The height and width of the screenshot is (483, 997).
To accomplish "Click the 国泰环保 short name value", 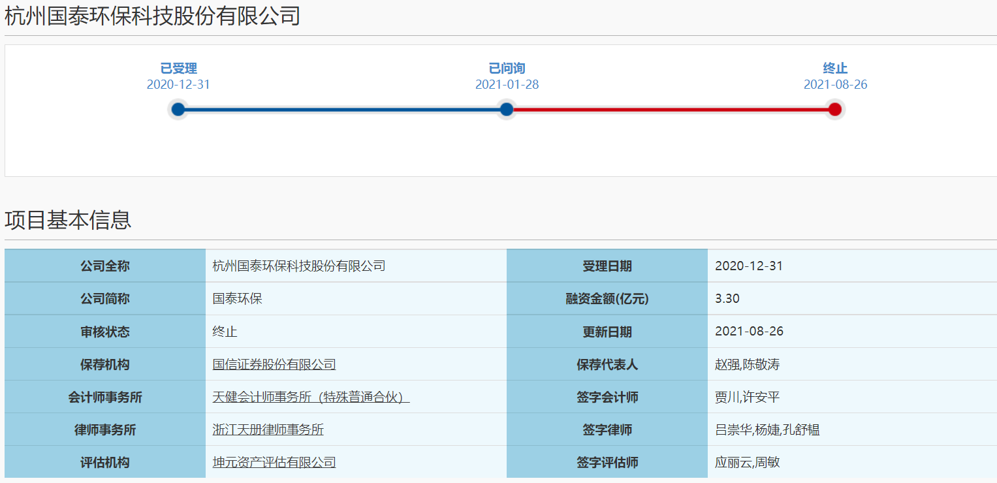I will click(238, 299).
